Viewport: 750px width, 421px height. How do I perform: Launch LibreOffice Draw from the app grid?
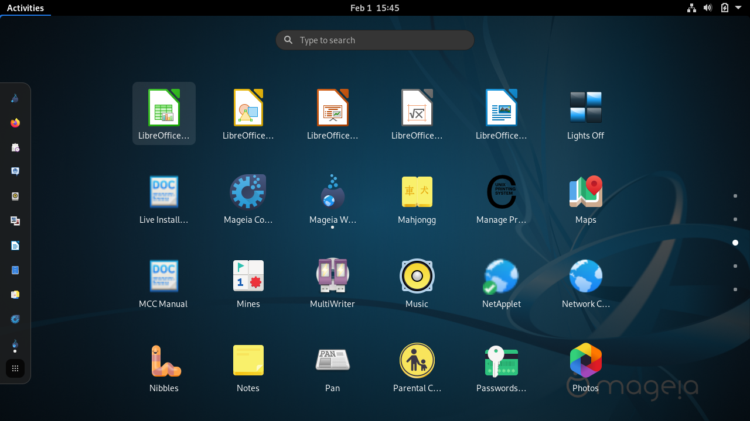[x=248, y=113]
